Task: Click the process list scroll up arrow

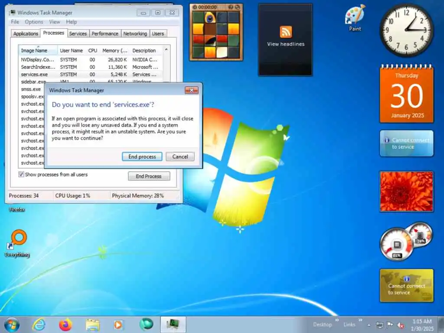Action: [x=166, y=49]
